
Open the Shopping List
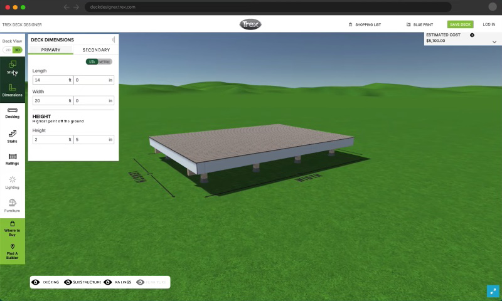tap(365, 24)
